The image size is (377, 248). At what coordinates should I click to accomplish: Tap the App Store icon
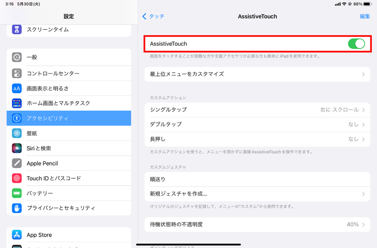tap(17, 235)
